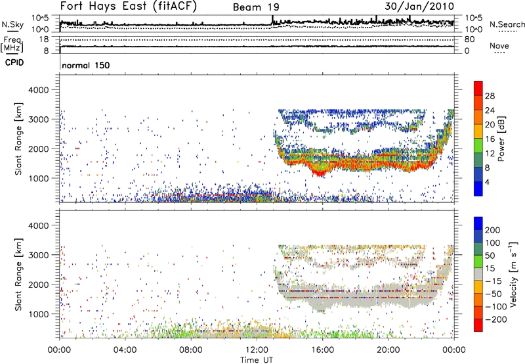Click the 'normal 150' CPID text

[86, 65]
